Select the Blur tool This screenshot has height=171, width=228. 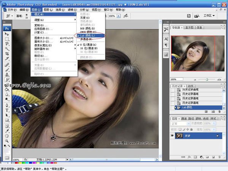coord(7,95)
